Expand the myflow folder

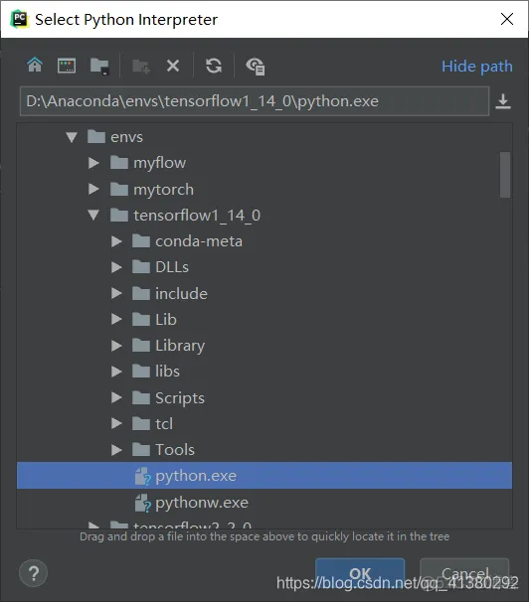[x=93, y=163]
